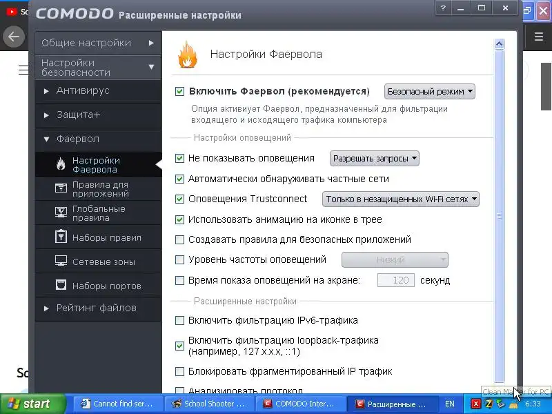Viewport: 552px width, 414px height.
Task: Click the settings panel vertical scrollbar
Action: pyautogui.click(x=499, y=216)
